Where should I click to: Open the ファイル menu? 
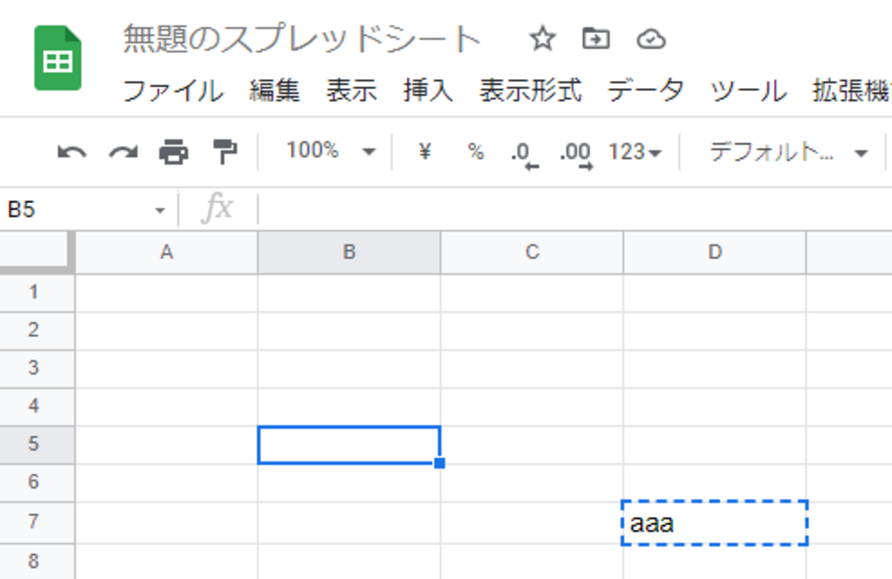tap(173, 91)
